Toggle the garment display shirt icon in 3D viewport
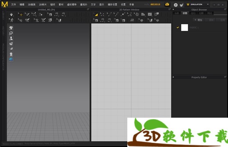Image resolution: width=228 pixels, height=147 pixels. click(x=11, y=28)
